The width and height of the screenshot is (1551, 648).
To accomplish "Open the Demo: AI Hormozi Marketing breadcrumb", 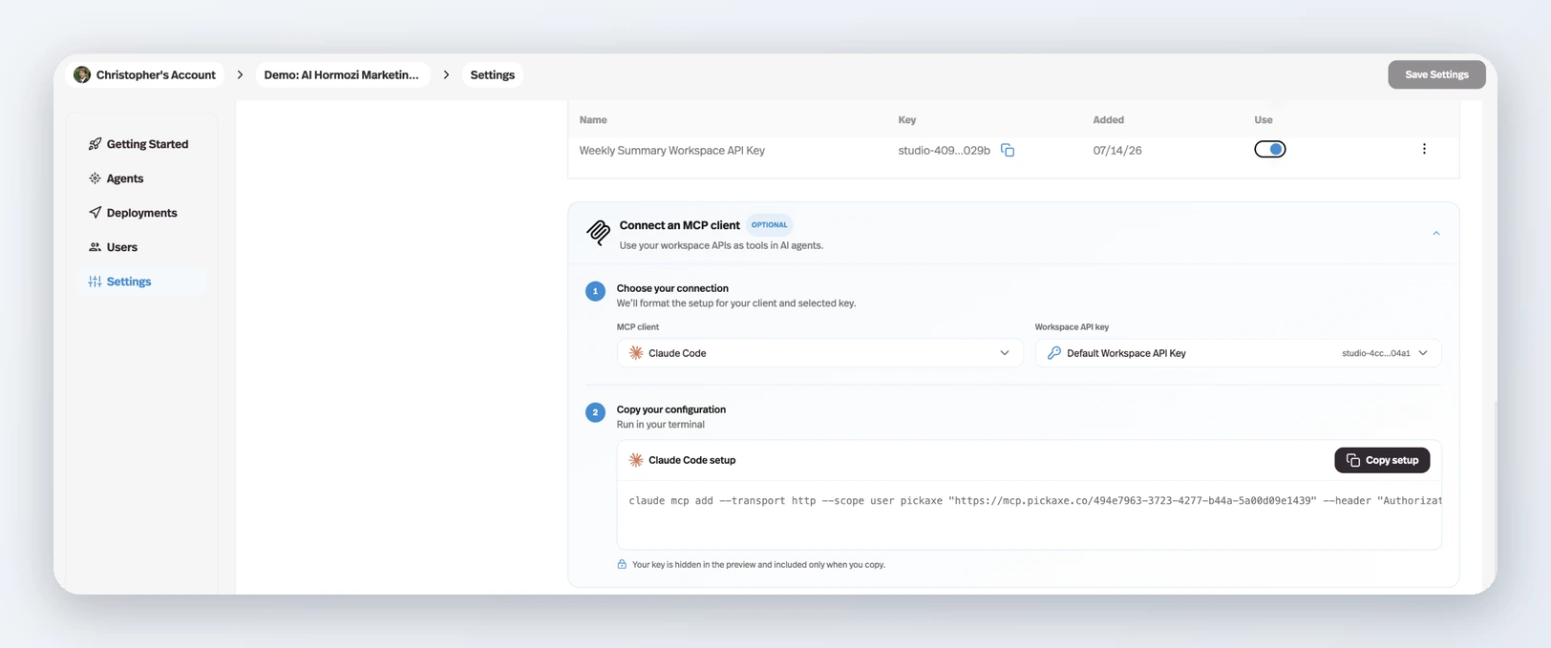I will point(341,74).
